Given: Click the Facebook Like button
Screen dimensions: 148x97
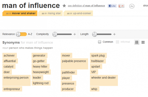Looking at the screenshot, I should pos(112,6).
